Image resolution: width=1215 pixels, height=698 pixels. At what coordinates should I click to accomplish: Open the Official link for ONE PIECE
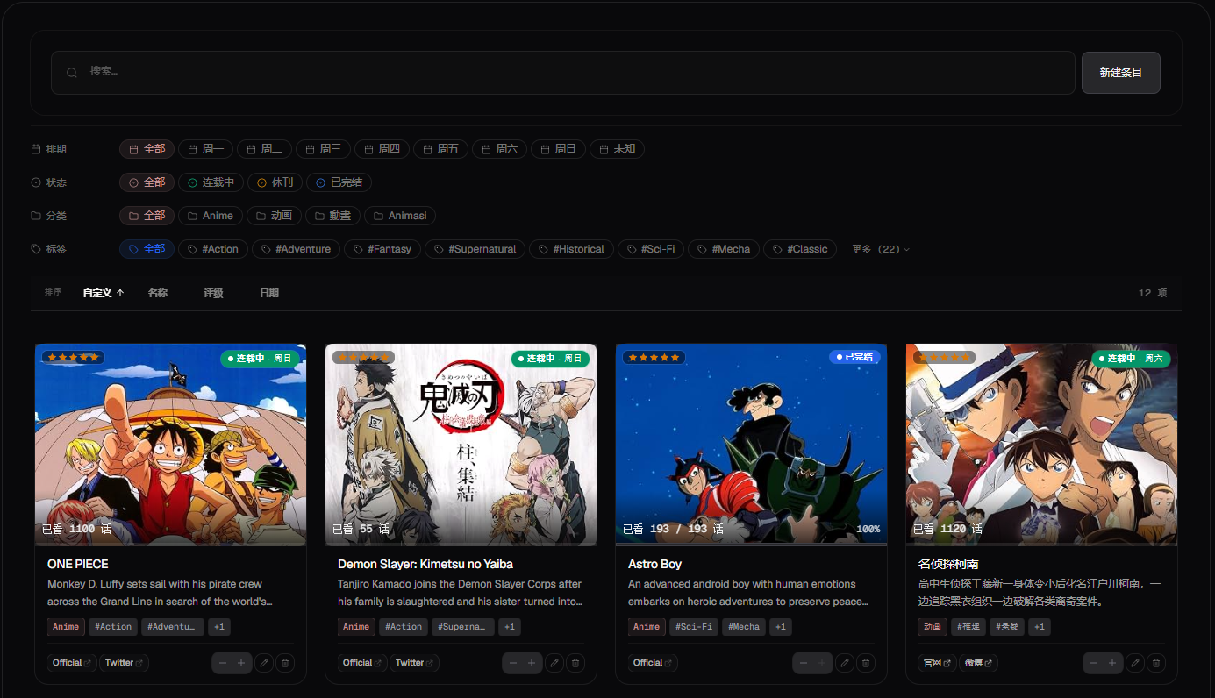[72, 663]
